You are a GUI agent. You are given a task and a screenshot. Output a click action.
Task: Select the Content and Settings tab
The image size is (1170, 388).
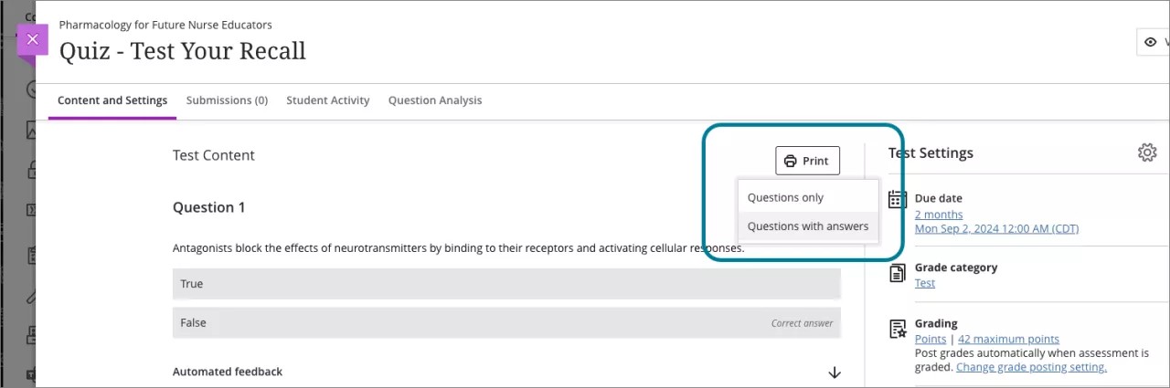click(112, 100)
